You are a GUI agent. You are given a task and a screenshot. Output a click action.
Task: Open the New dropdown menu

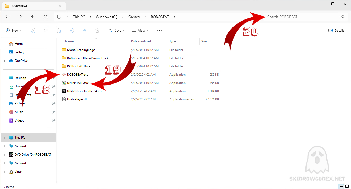coord(14,31)
